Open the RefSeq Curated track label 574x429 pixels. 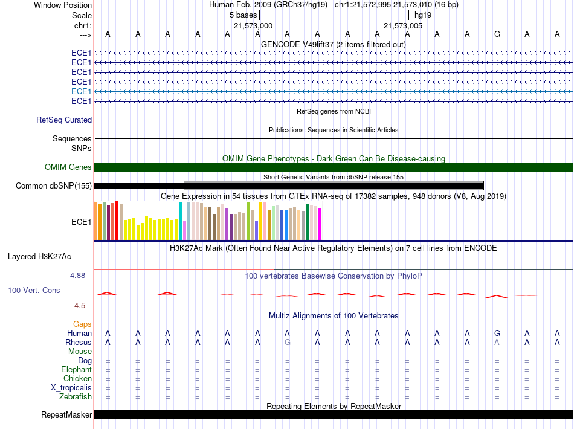click(x=64, y=120)
